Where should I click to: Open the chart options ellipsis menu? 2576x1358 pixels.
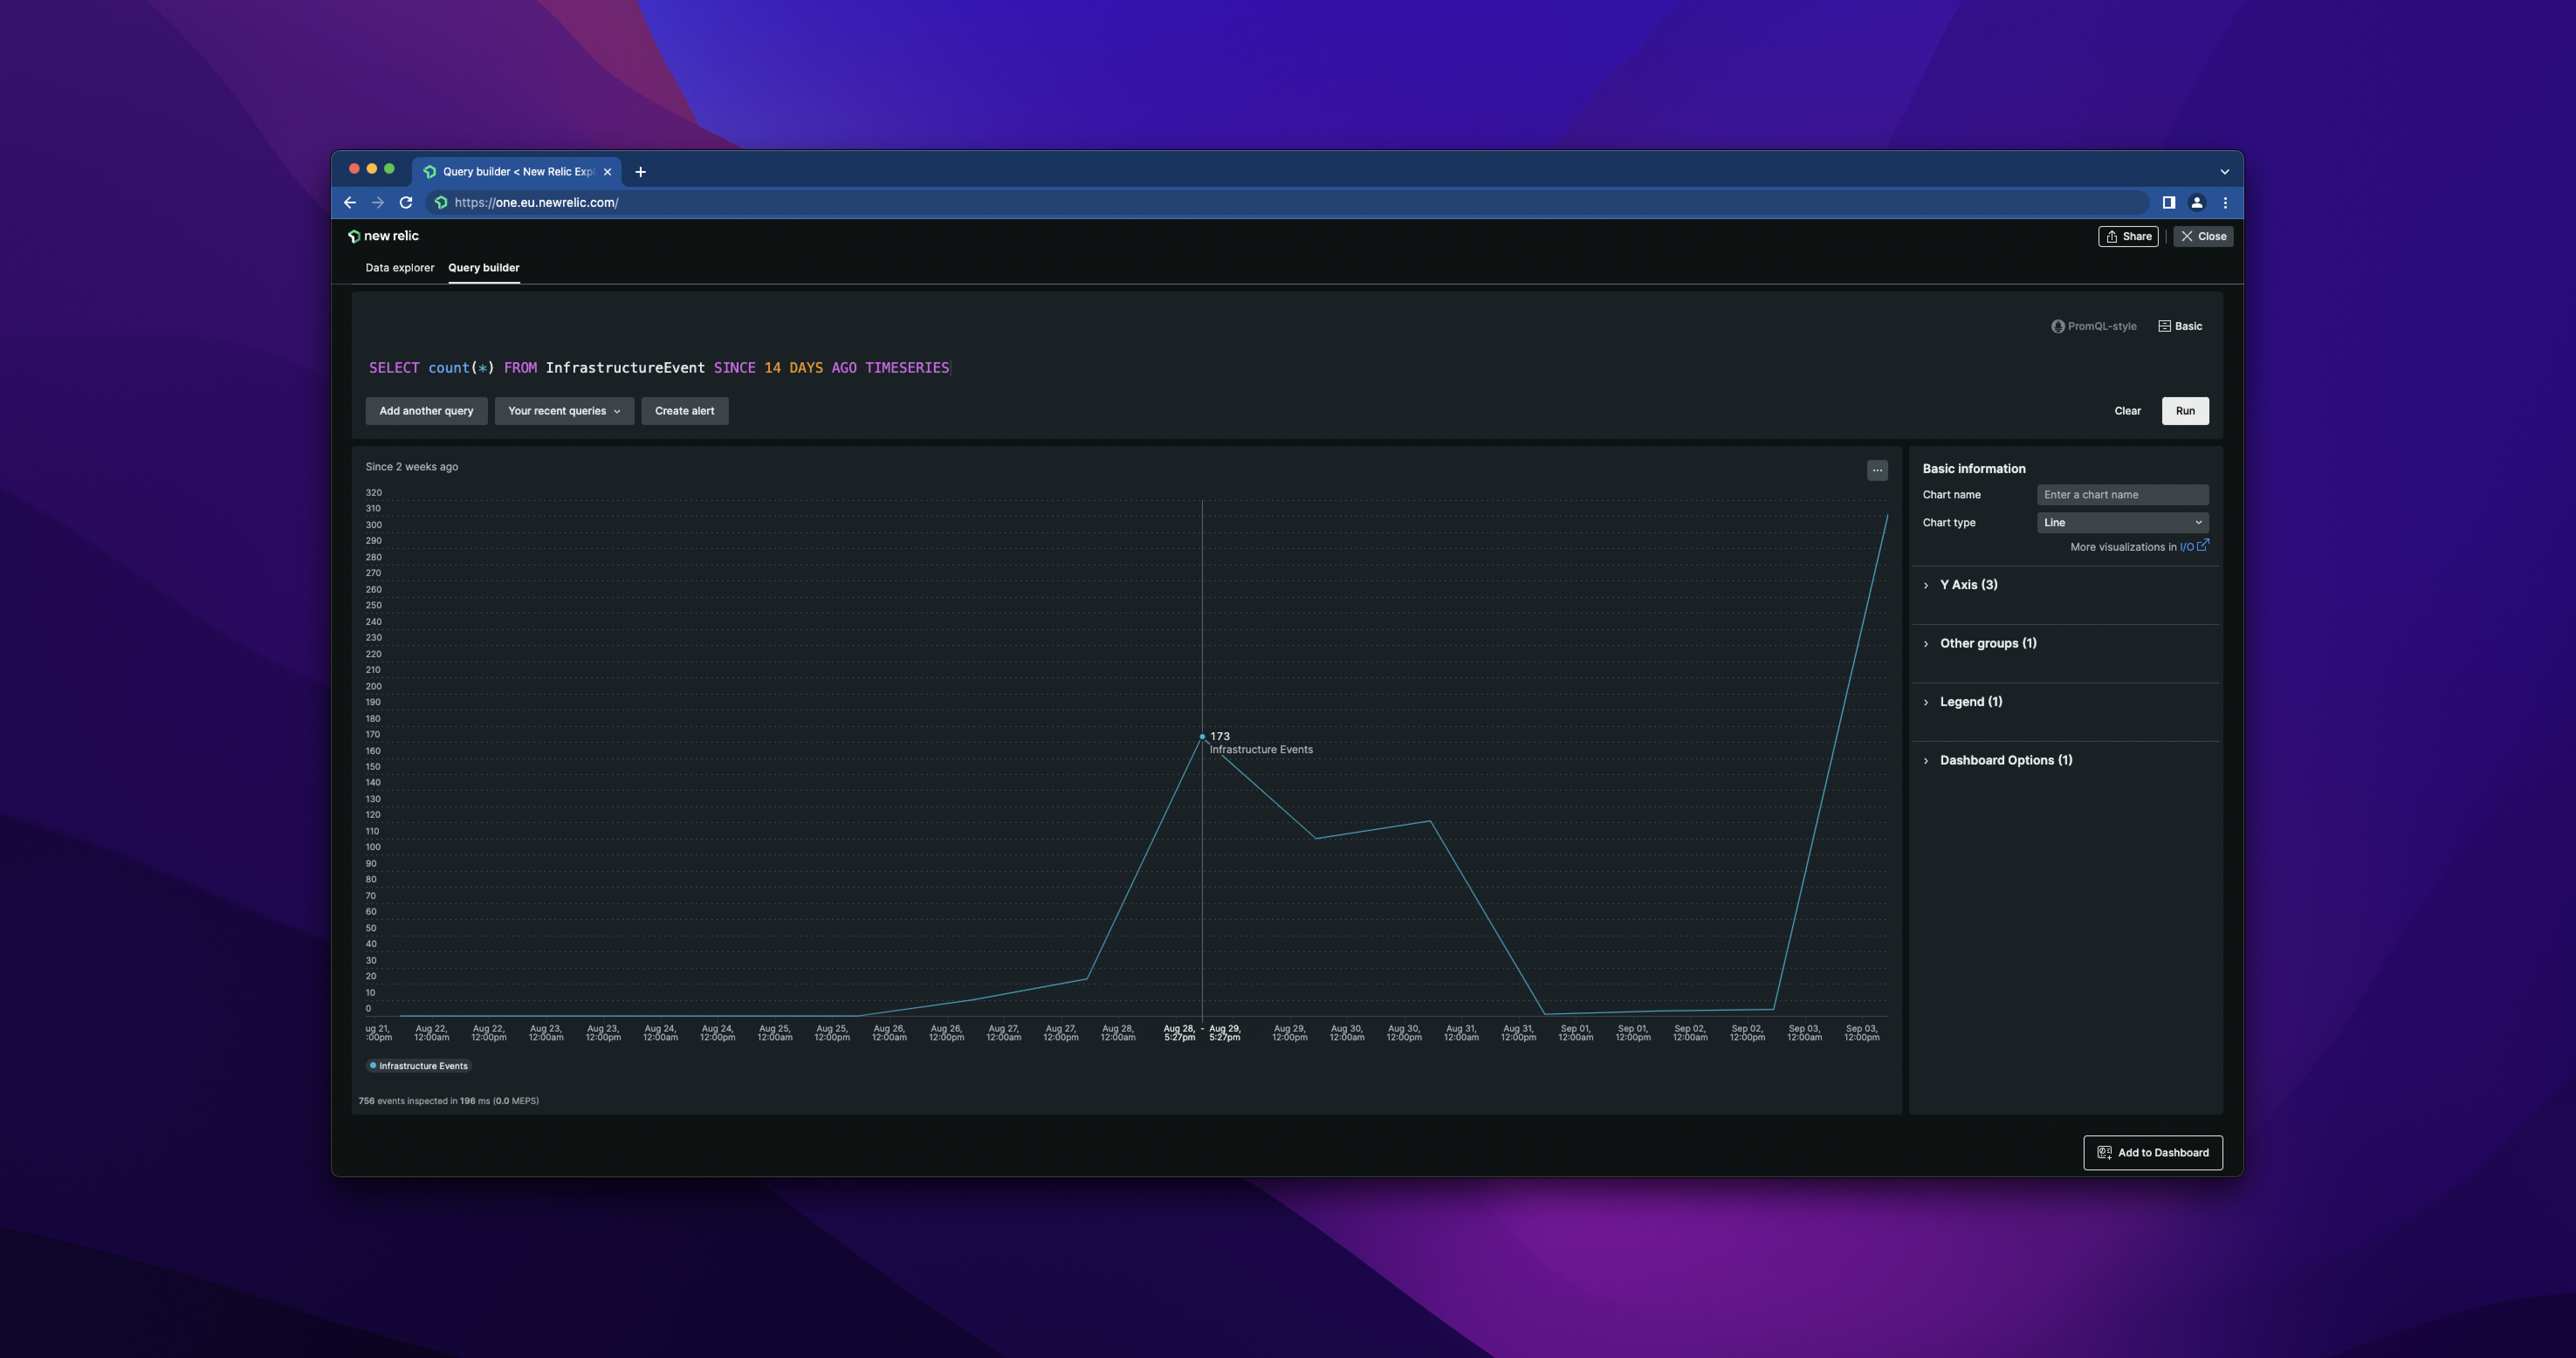pos(1877,470)
